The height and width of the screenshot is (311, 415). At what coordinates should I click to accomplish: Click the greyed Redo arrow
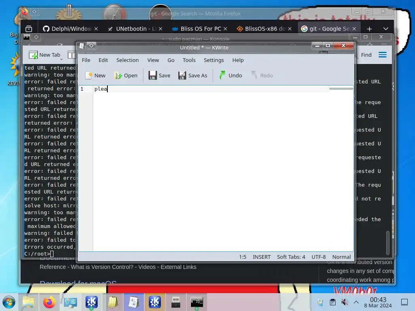[x=254, y=75]
